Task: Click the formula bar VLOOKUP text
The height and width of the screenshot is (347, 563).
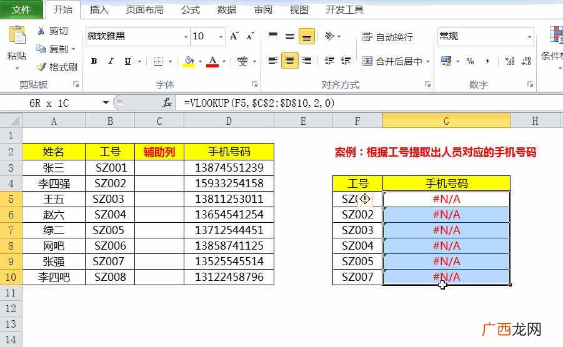Action: point(259,103)
